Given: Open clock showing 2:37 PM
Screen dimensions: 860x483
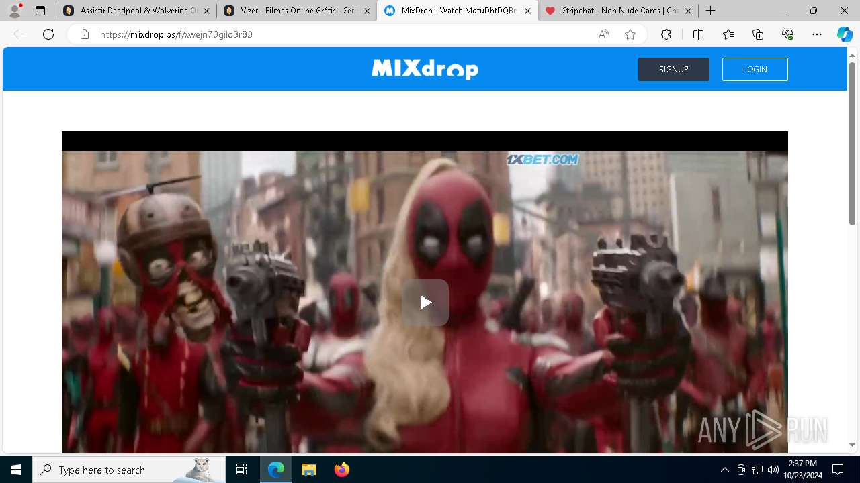Looking at the screenshot, I should point(802,470).
